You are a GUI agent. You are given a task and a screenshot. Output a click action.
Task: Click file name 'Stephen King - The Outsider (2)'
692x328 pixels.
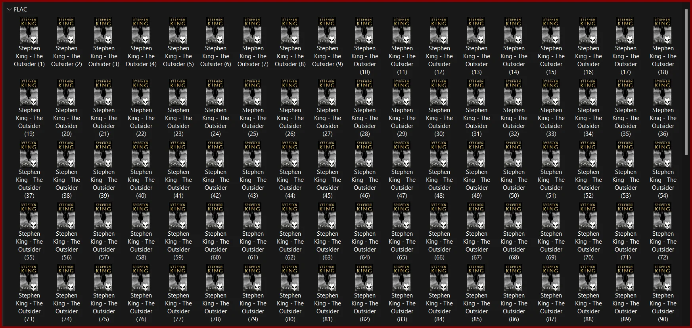[x=67, y=56]
